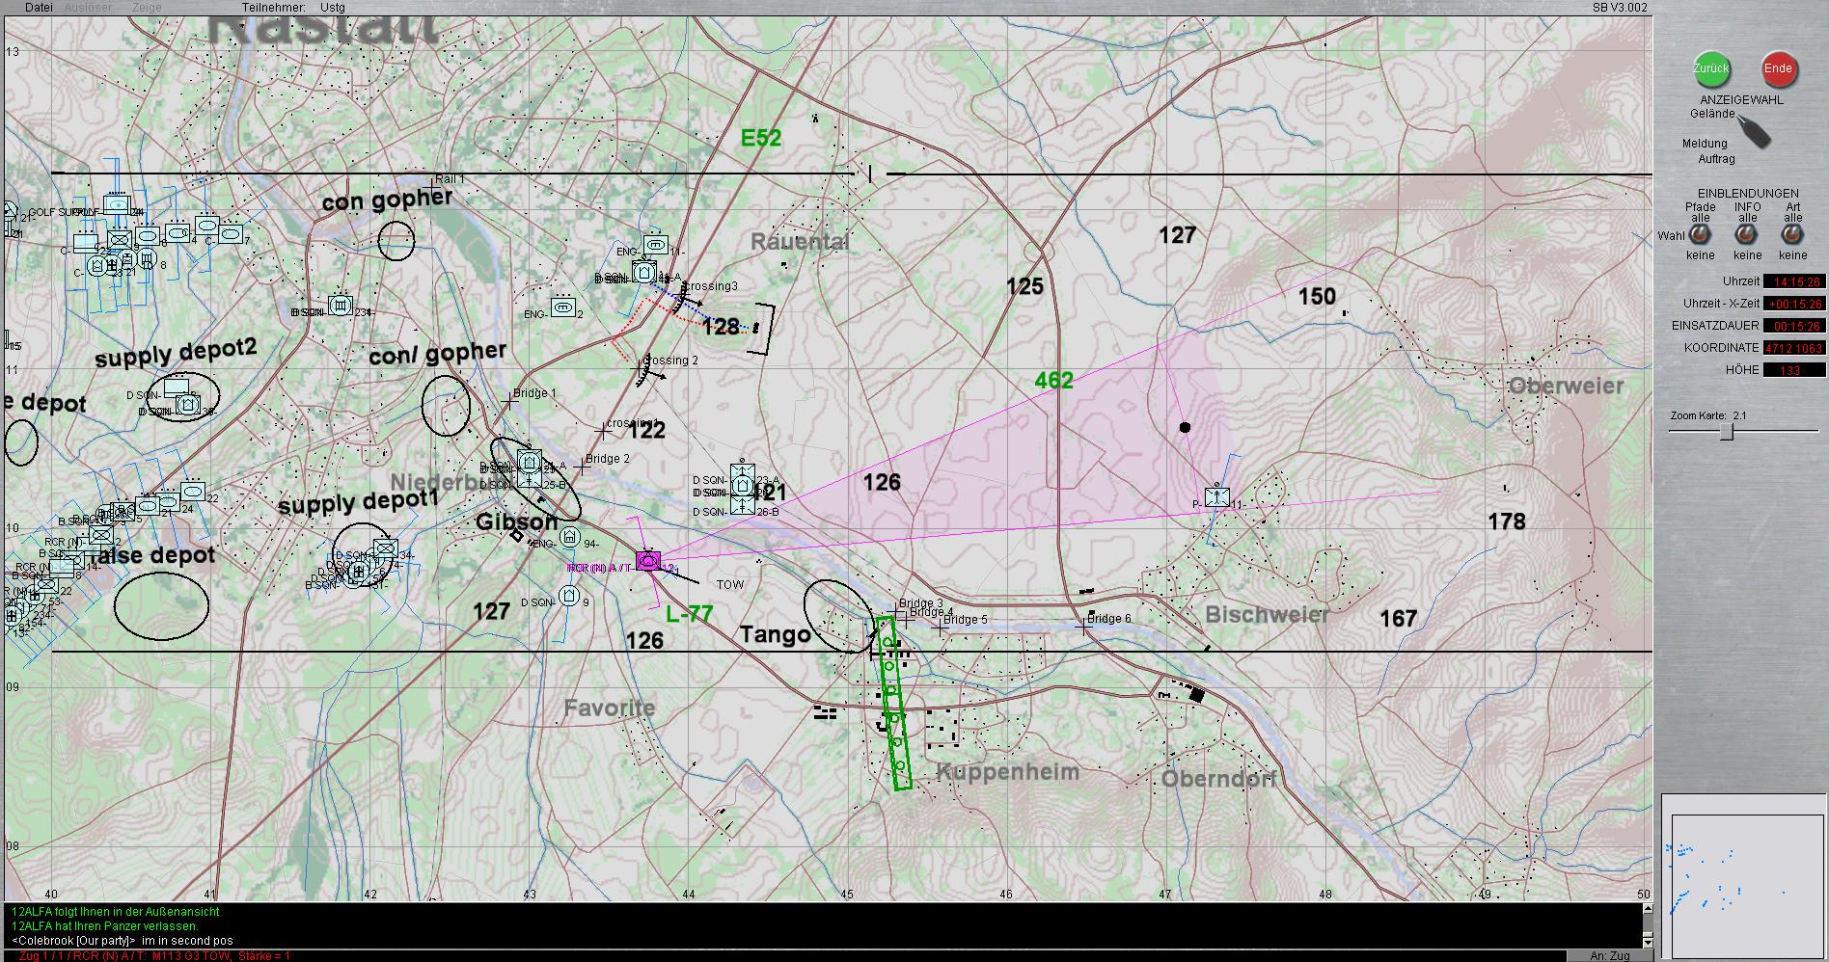Select the D SQN 23-A unit icon
This screenshot has width=1829, height=962.
tap(742, 474)
